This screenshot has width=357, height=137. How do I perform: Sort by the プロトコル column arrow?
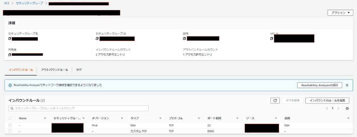pyautogui.click(x=199, y=118)
